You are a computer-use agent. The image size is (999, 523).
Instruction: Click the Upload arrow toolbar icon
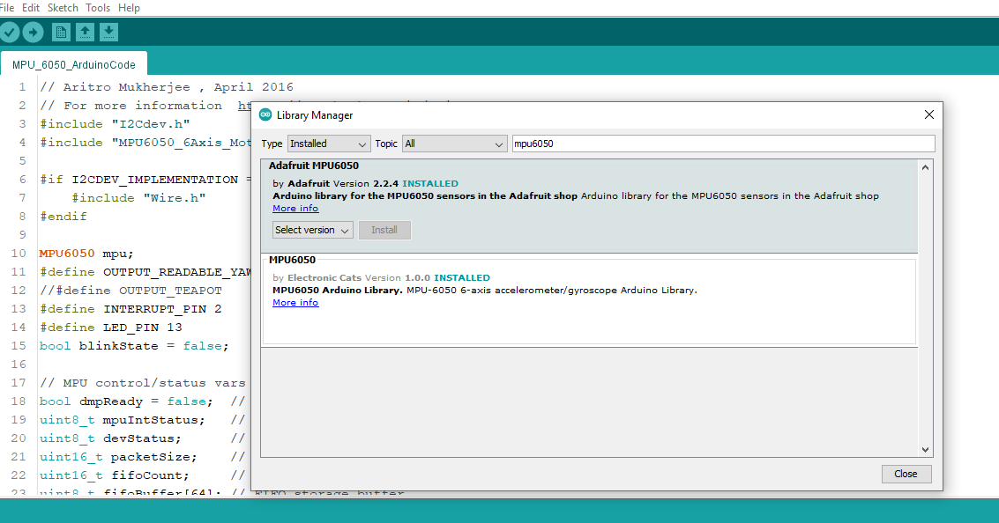click(34, 32)
